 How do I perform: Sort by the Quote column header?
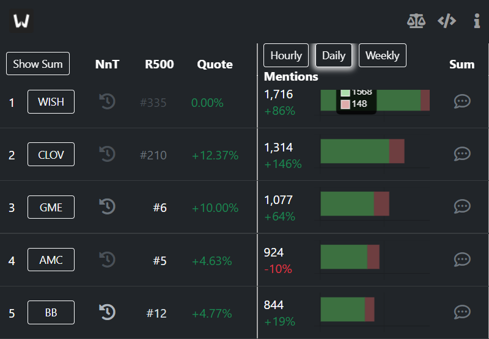tap(215, 65)
